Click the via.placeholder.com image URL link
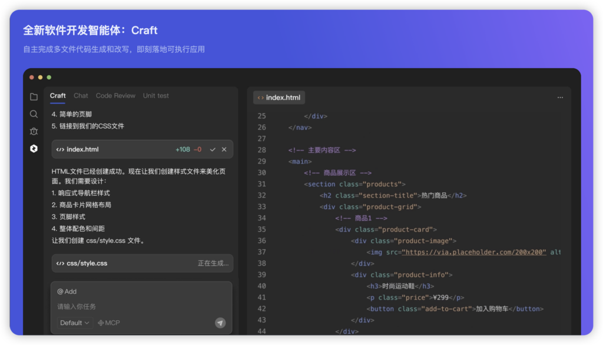Screen dimensions: 603x345 point(474,252)
